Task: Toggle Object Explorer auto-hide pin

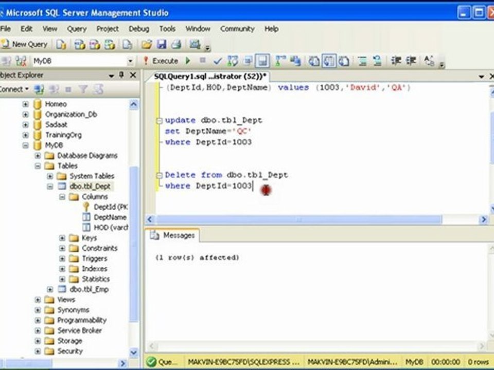Action: 121,75
